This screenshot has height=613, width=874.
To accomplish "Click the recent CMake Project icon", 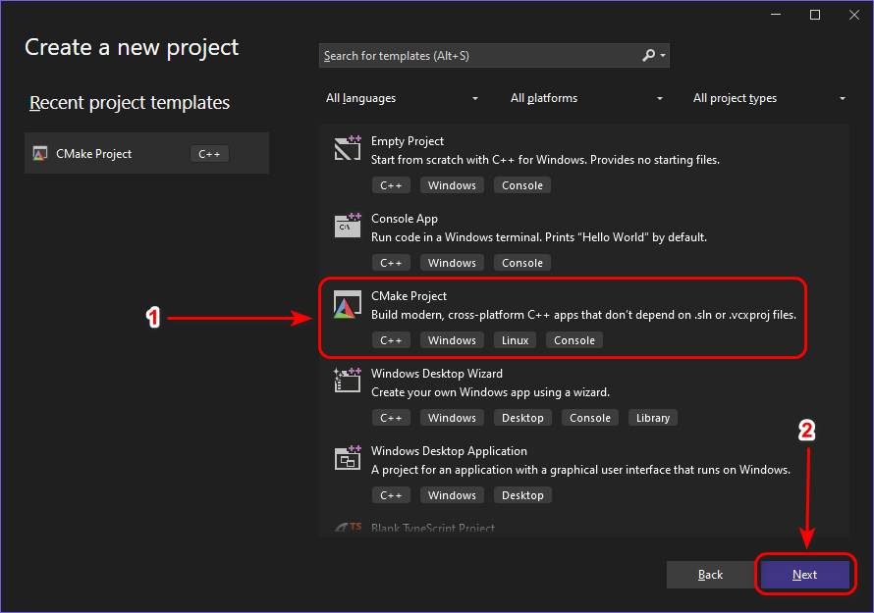I will pyautogui.click(x=40, y=154).
